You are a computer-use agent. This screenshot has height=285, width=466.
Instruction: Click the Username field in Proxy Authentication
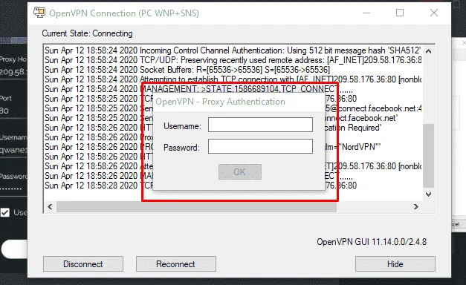[260, 125]
